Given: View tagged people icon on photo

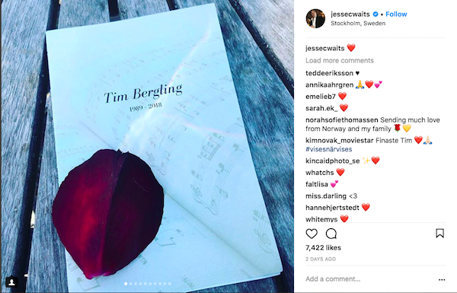Looking at the screenshot, I should [11, 282].
